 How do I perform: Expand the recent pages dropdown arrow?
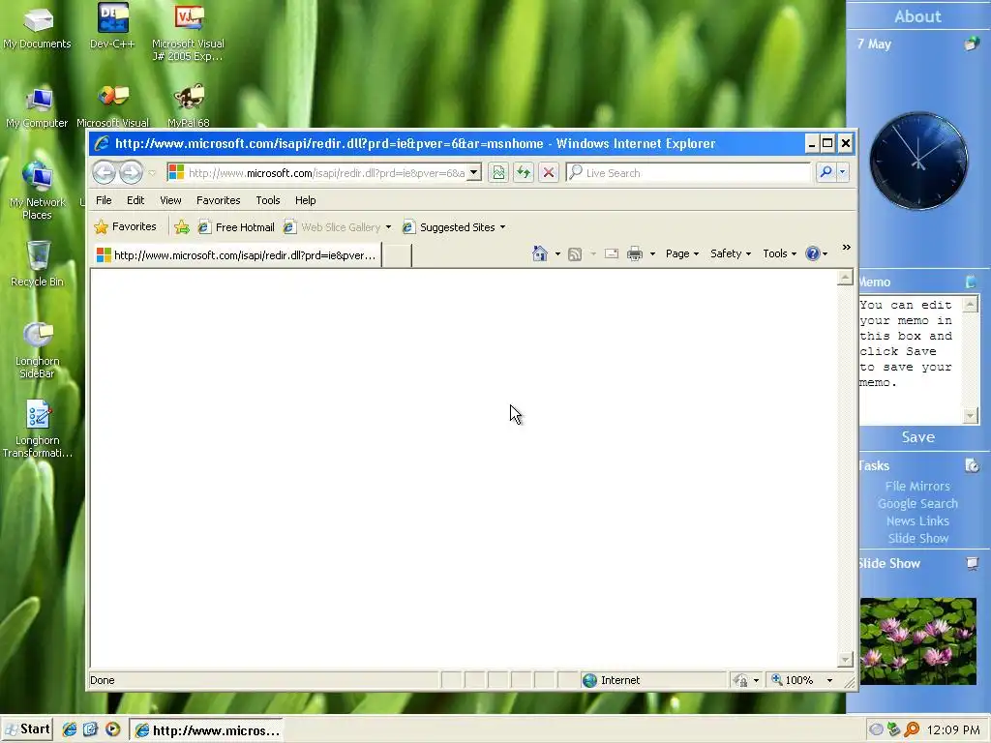tap(152, 172)
